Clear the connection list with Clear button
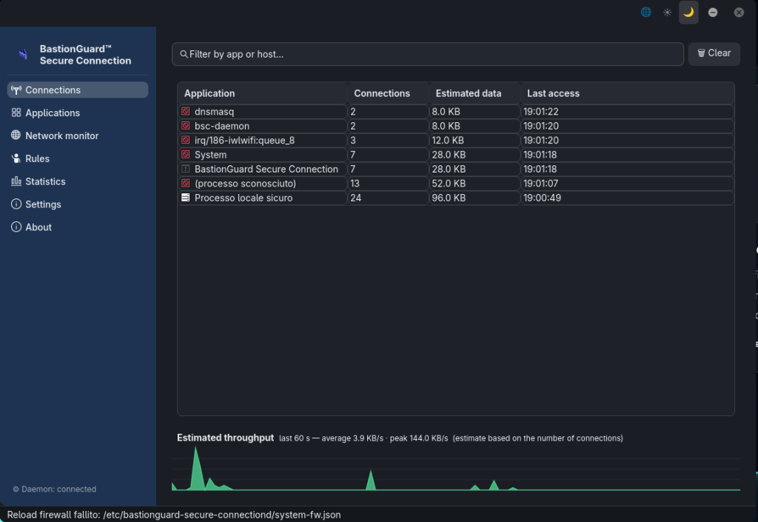 [x=714, y=53]
